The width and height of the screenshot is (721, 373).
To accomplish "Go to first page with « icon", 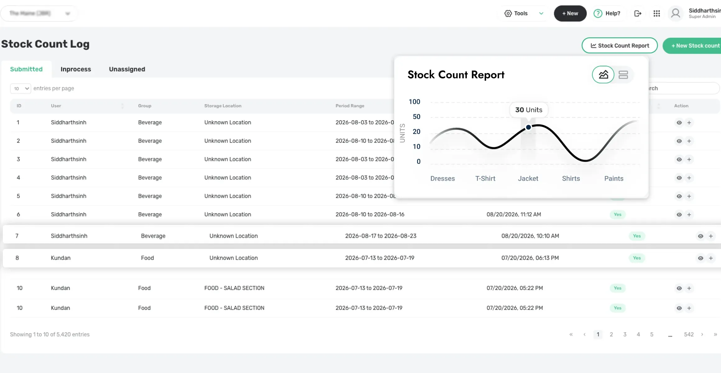I will [x=571, y=334].
